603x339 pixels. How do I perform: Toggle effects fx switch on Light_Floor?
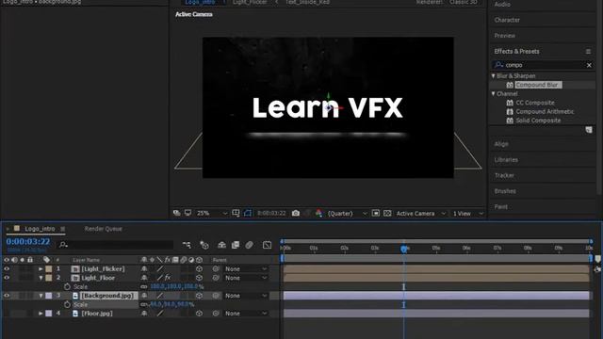point(168,278)
